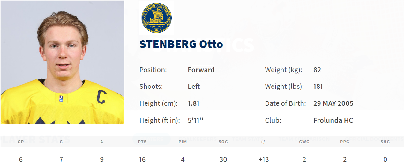Sort by the SHG column header

pos(385,142)
